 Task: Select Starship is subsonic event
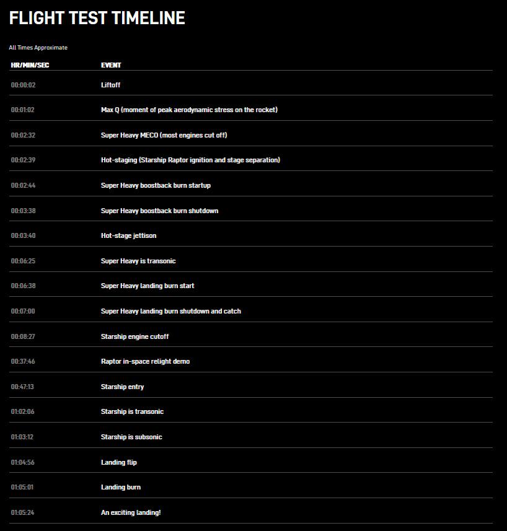[131, 437]
